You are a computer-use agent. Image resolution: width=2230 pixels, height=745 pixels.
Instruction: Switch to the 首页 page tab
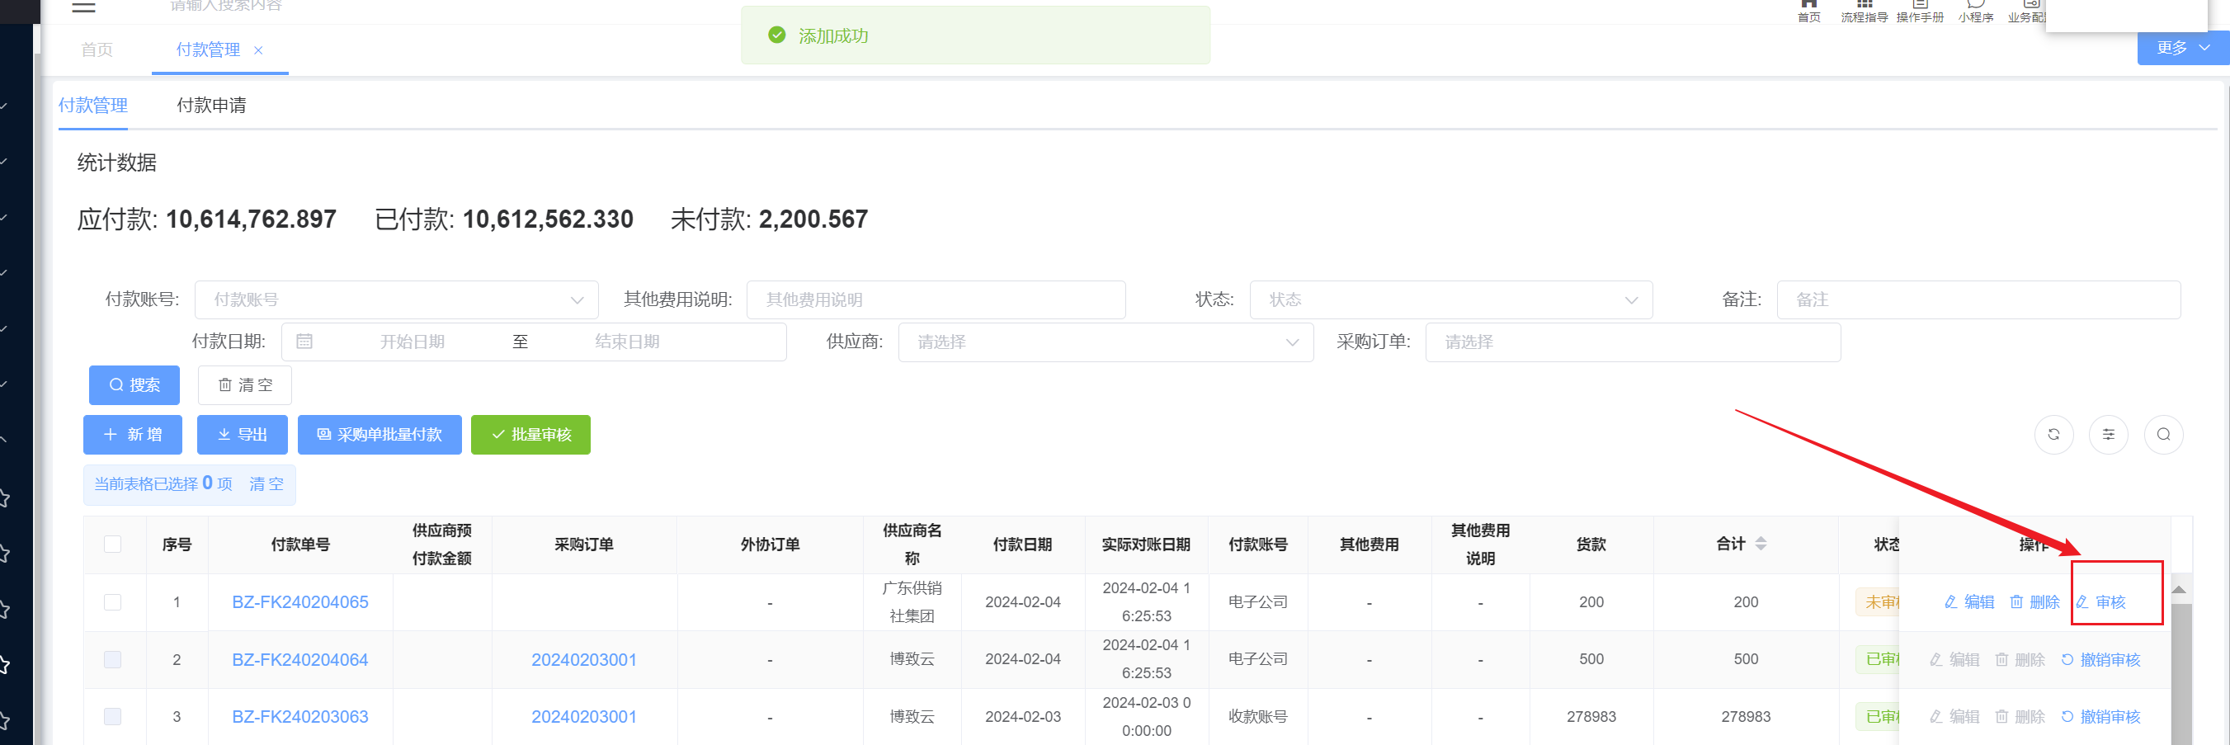(x=97, y=50)
